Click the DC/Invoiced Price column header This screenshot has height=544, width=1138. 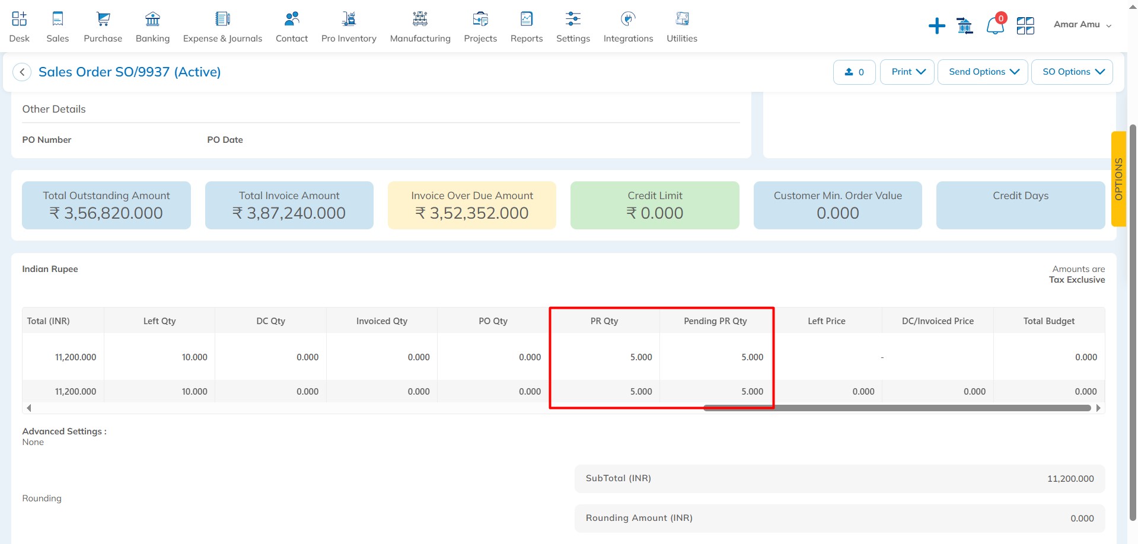tap(938, 321)
